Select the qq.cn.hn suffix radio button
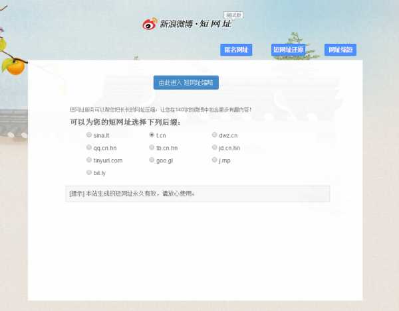Viewport: 399px width, 311px height. [x=89, y=147]
